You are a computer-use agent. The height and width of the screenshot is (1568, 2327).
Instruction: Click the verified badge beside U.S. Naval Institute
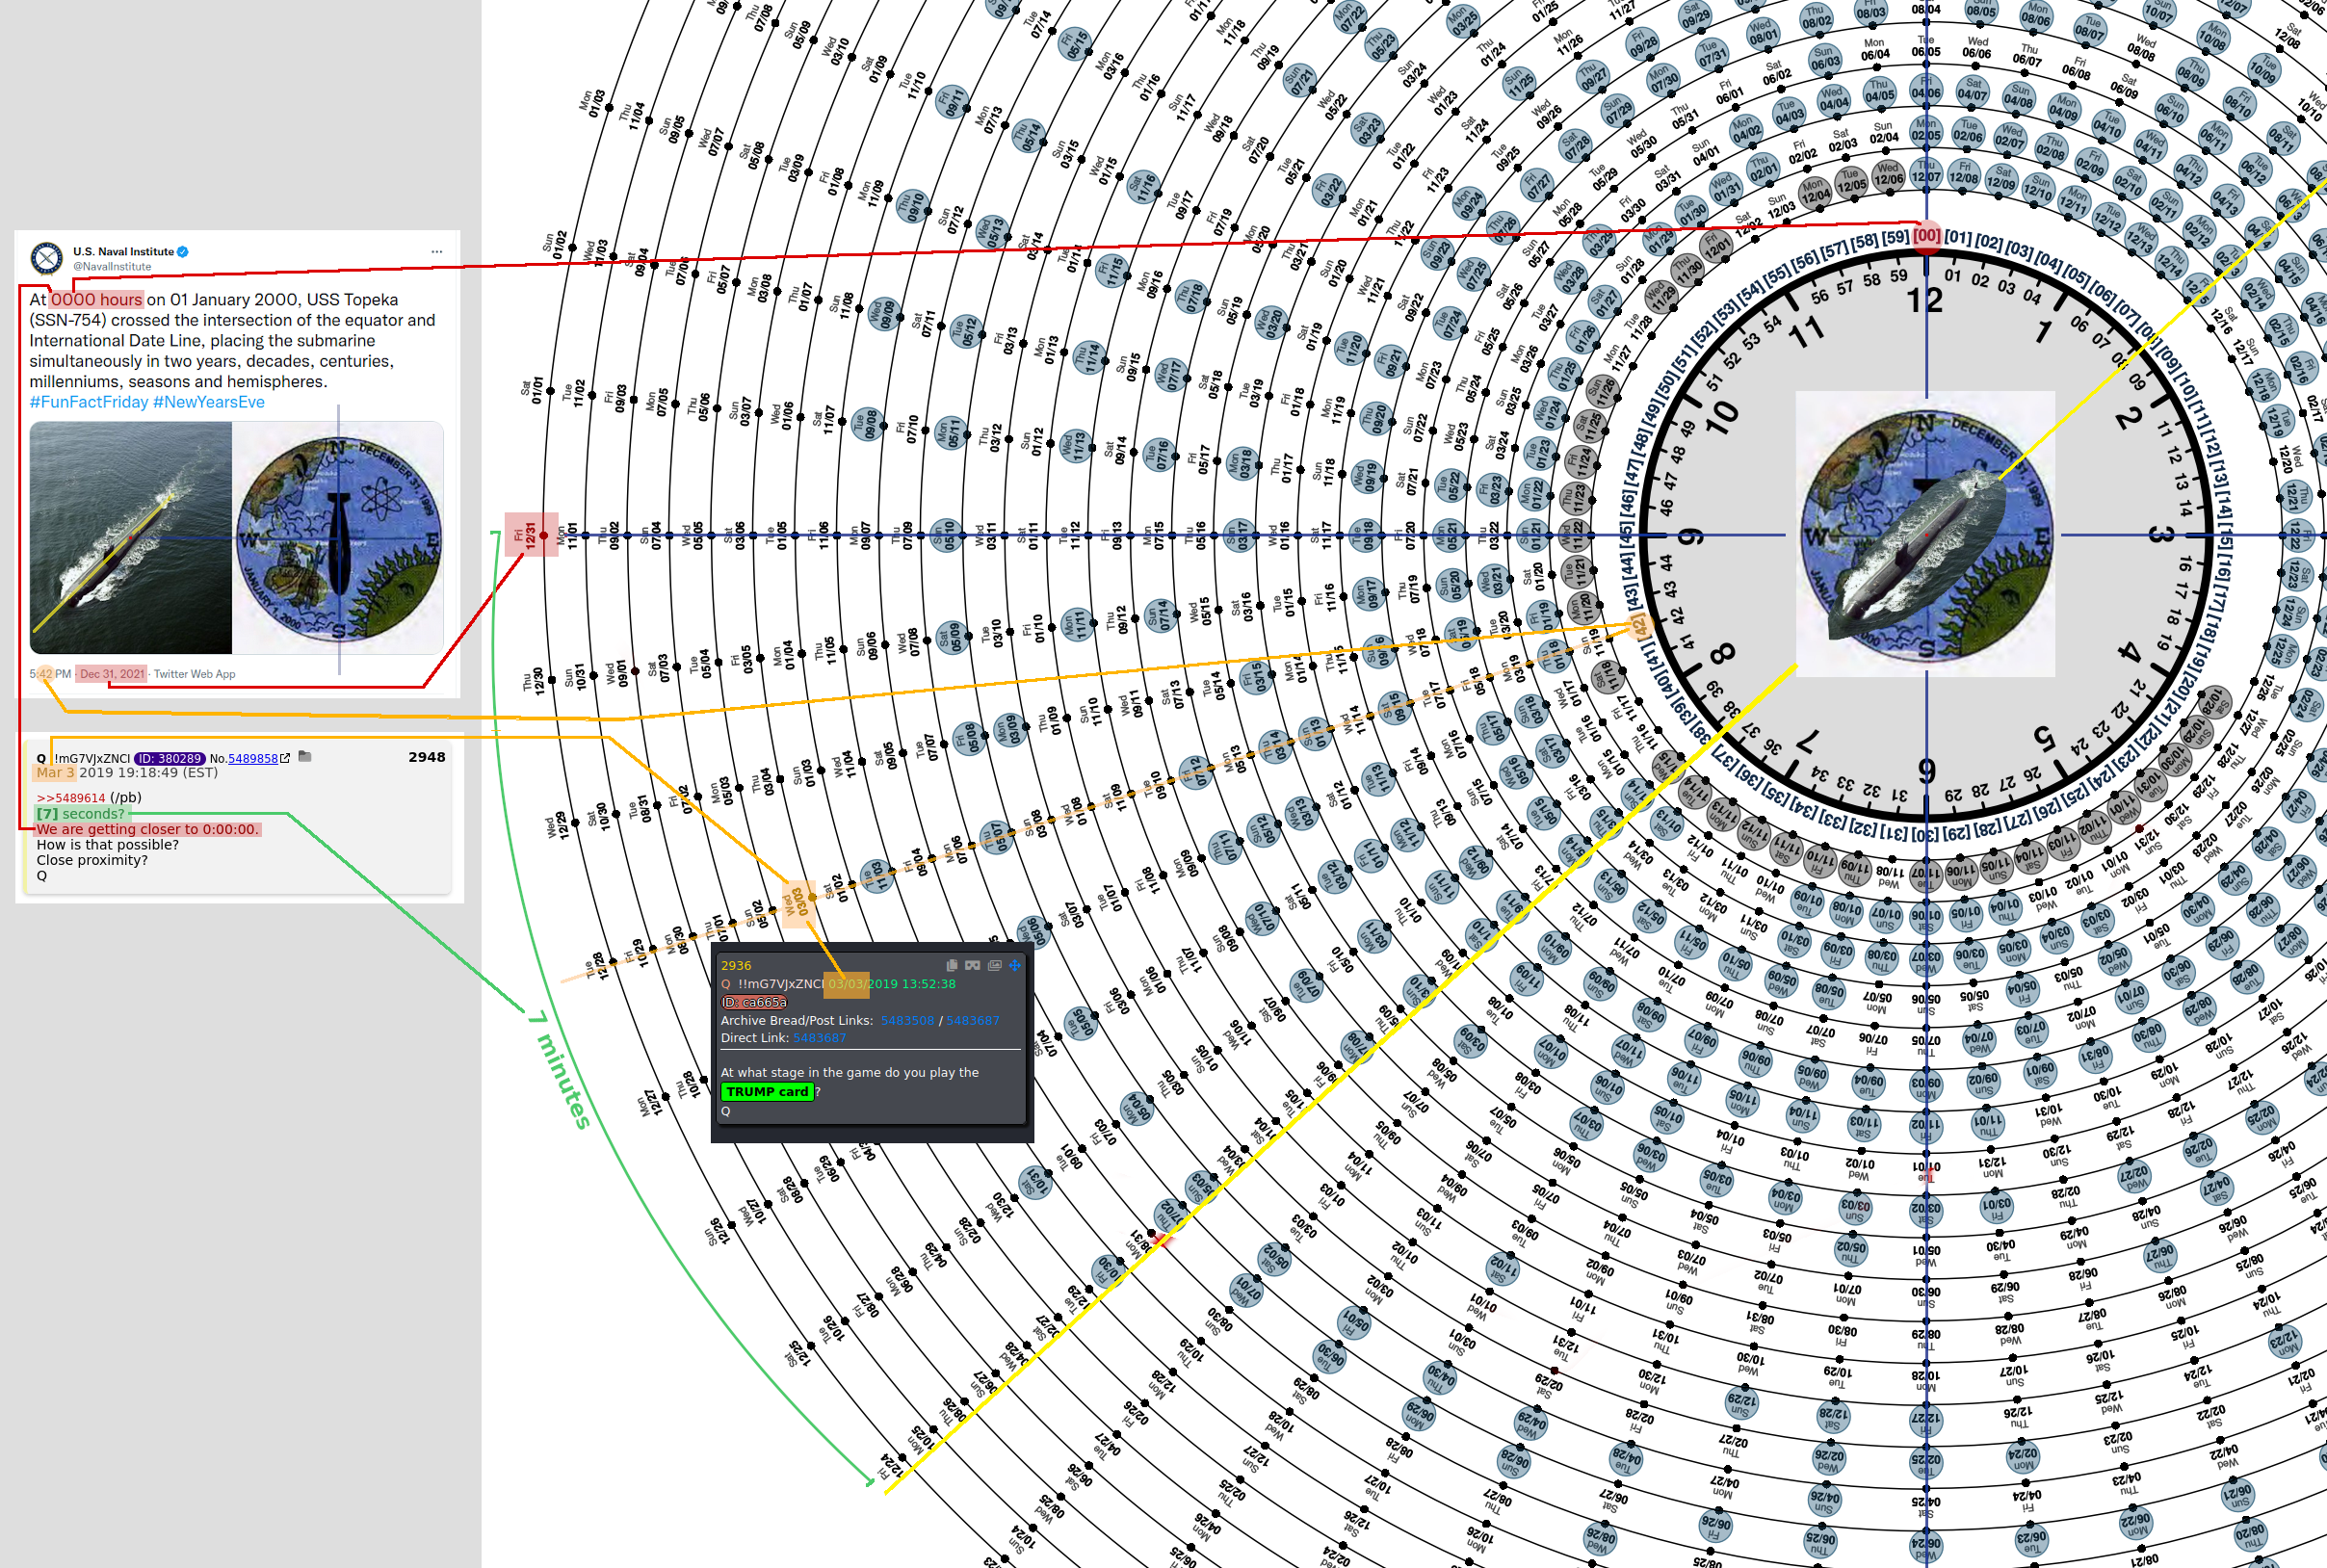pos(183,252)
